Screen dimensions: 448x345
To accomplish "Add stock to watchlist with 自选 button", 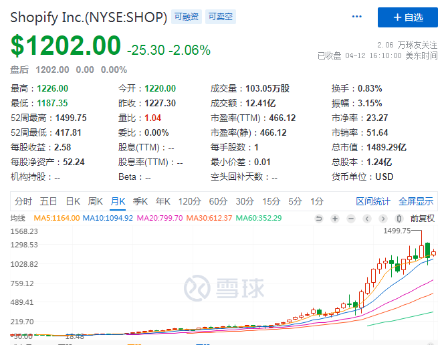I will point(408,17).
